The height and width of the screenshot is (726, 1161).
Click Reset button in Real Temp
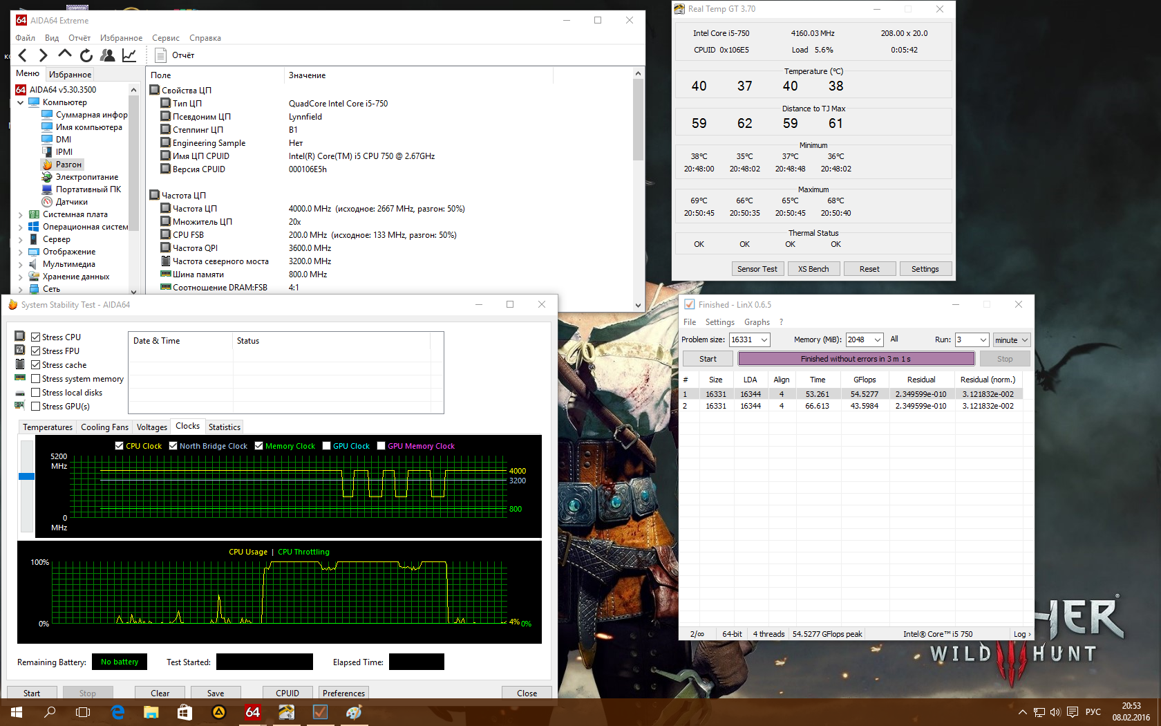(869, 269)
